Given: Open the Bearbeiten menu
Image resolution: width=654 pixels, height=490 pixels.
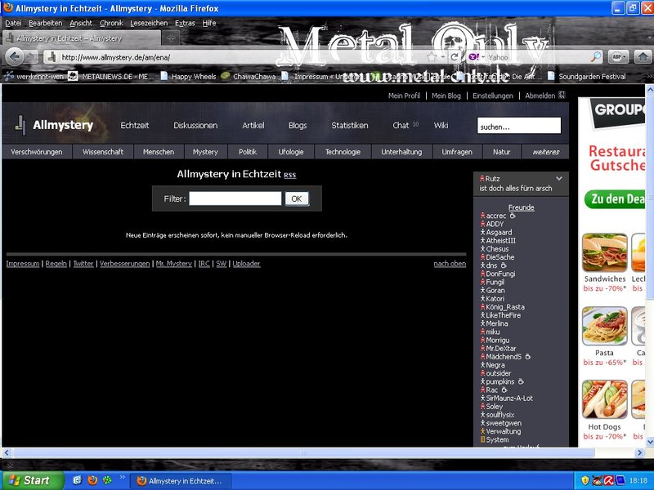Looking at the screenshot, I should pos(46,23).
